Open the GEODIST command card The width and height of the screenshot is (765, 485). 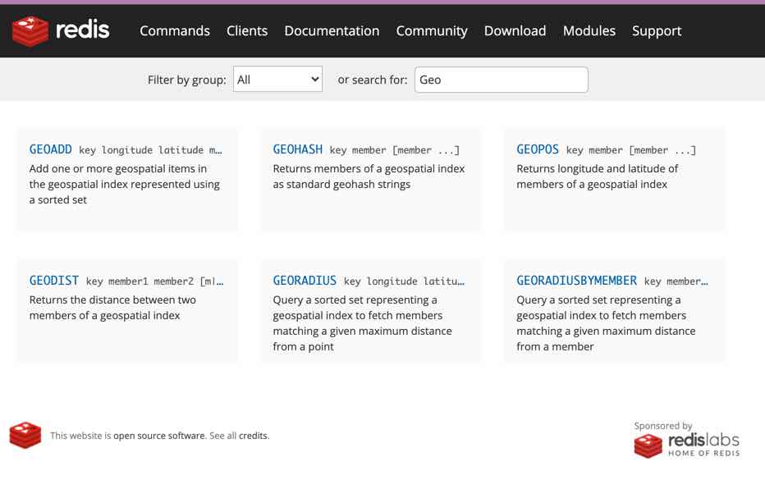54,281
